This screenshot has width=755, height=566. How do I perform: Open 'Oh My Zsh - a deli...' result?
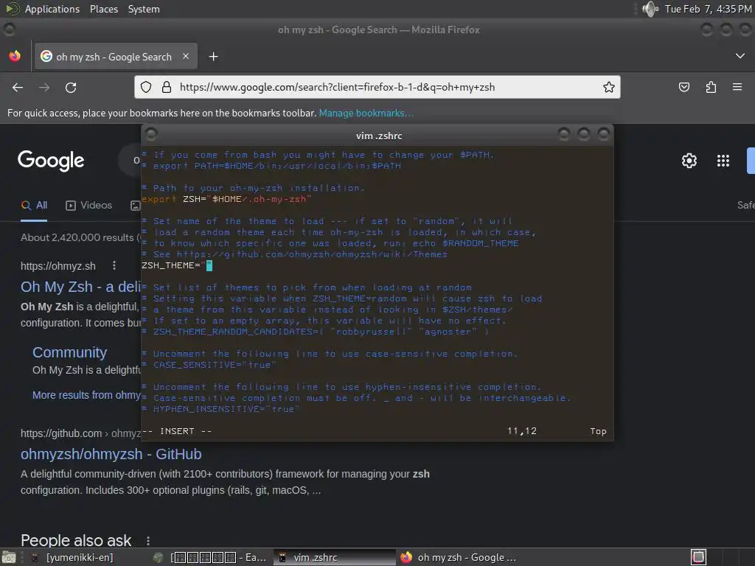(81, 287)
